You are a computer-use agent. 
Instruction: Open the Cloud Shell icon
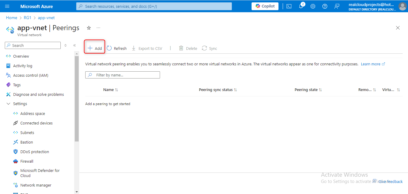coord(289,6)
